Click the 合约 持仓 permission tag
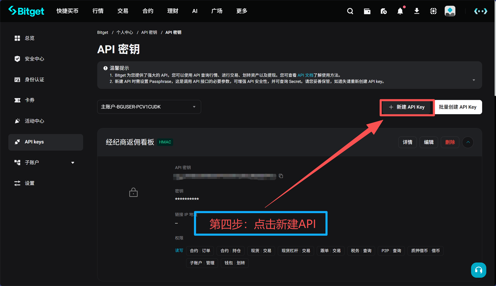The height and width of the screenshot is (286, 496). (231, 251)
